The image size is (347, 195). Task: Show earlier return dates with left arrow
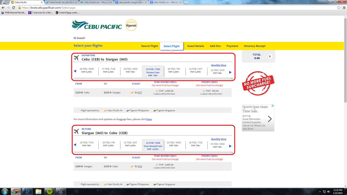75,145
